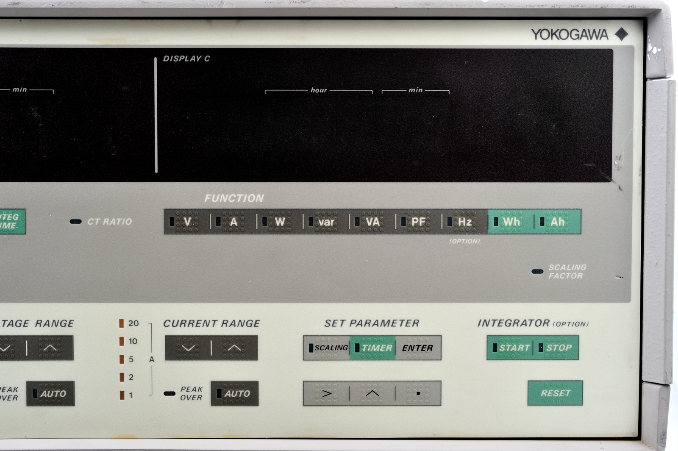Decrease current range with down arrow

(x=188, y=348)
